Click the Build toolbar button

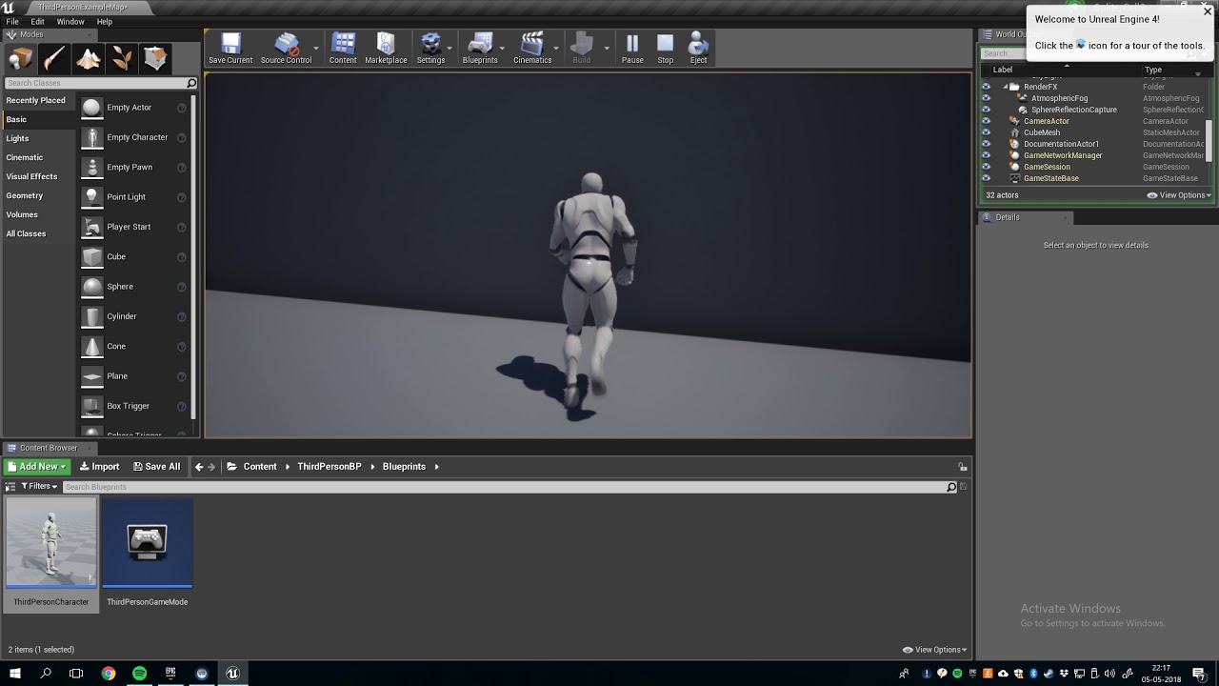tap(581, 49)
